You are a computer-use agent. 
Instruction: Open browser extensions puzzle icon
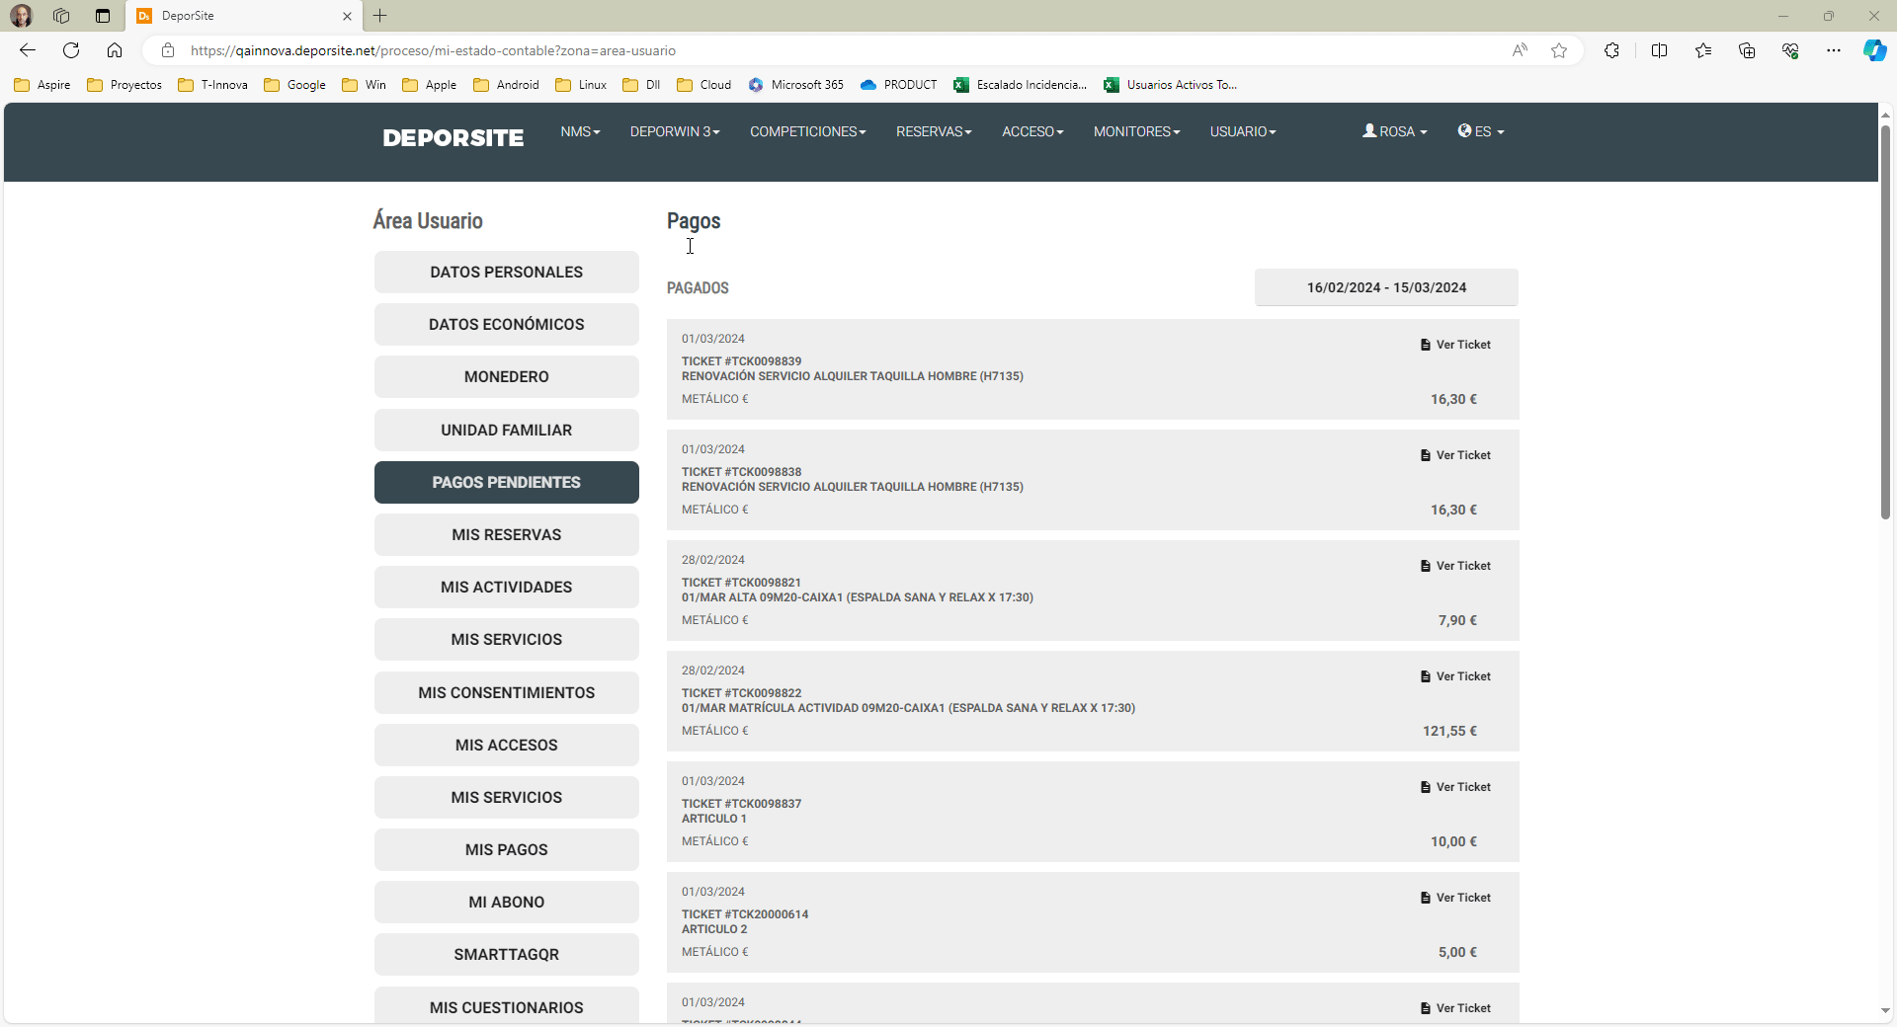[x=1611, y=50]
